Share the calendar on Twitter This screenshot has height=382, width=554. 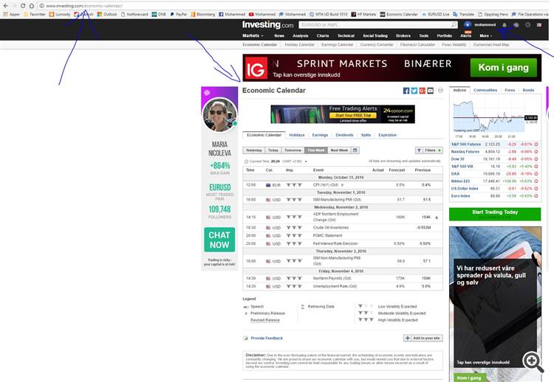pos(414,91)
